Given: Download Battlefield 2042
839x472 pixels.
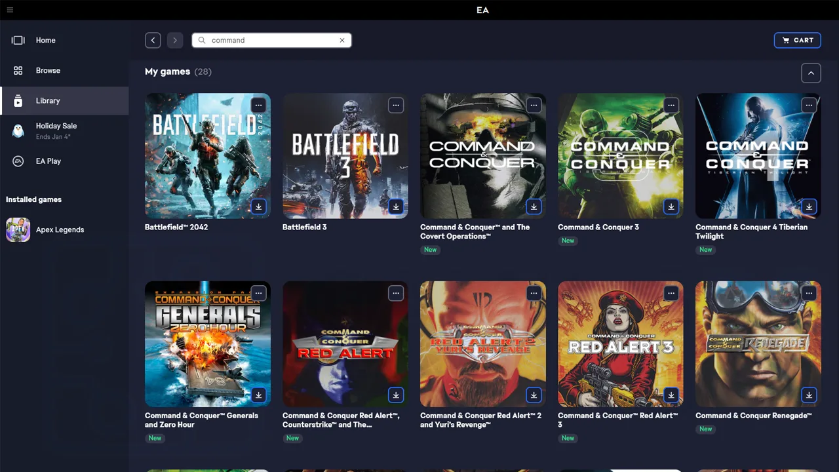Looking at the screenshot, I should pos(258,206).
